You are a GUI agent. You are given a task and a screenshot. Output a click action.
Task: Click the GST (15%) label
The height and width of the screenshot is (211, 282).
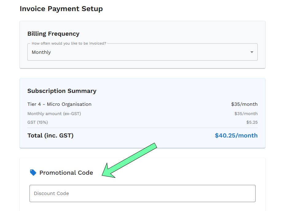[x=37, y=122]
